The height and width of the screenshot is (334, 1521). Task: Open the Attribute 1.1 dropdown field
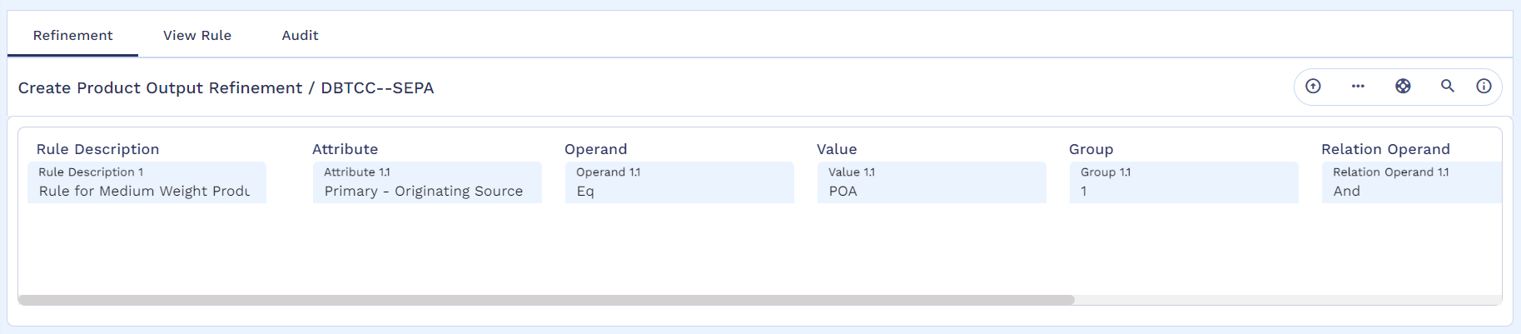pos(427,182)
